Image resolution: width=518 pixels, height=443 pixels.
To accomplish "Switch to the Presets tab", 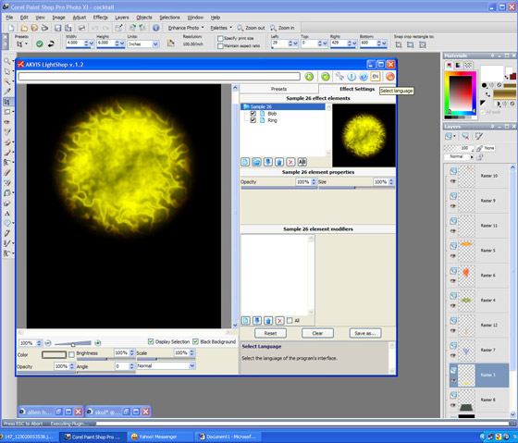I will pos(278,89).
